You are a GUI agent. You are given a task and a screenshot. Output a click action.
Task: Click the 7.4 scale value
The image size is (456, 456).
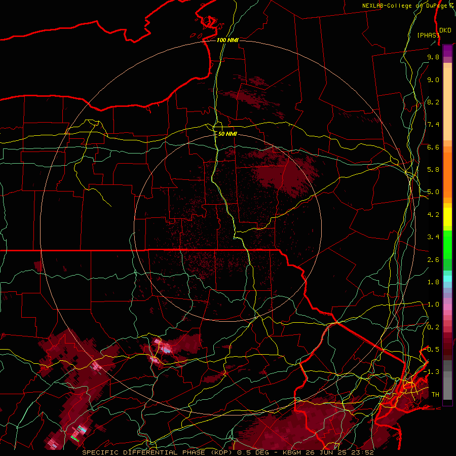pyautogui.click(x=433, y=125)
